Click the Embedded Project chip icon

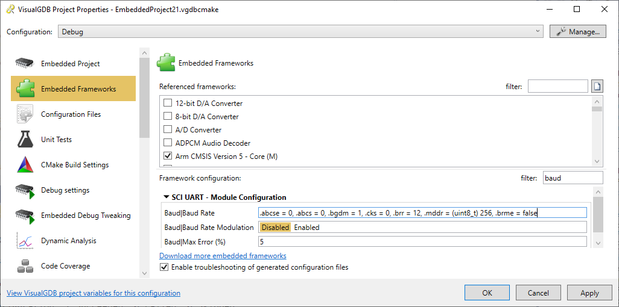(24, 63)
